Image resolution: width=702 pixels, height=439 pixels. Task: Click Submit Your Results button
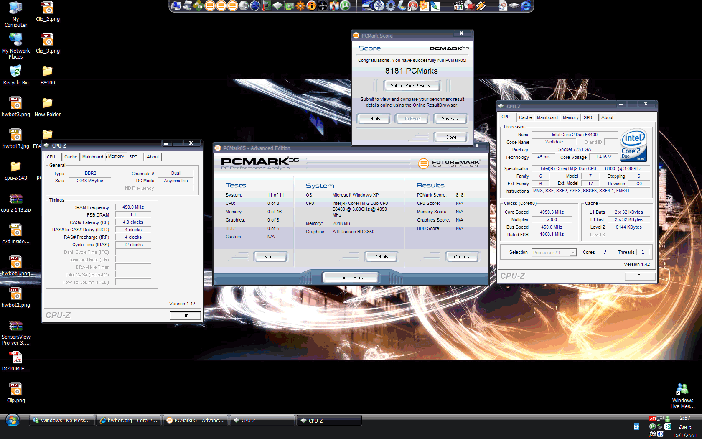(x=412, y=86)
